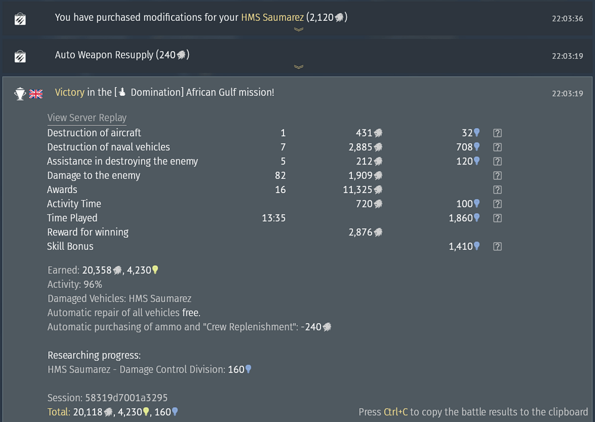Viewport: 595px width, 422px height.
Task: Click the victory trophy icon
Action: (20, 94)
